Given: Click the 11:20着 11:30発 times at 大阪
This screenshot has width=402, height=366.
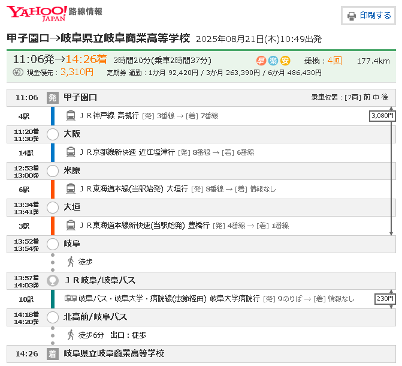Looking at the screenshot, I should coord(26,136).
